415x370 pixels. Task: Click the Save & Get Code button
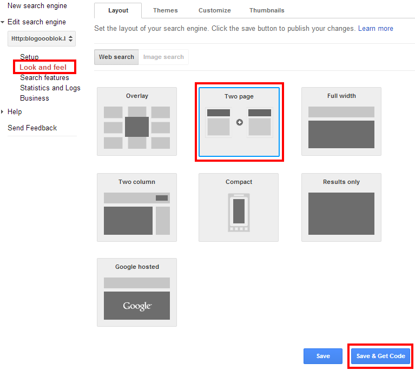coord(380,356)
